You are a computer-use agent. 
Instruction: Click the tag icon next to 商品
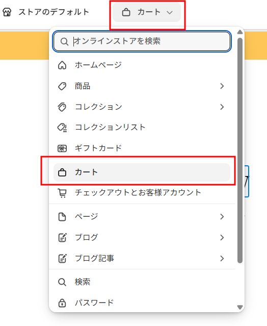[x=62, y=86]
